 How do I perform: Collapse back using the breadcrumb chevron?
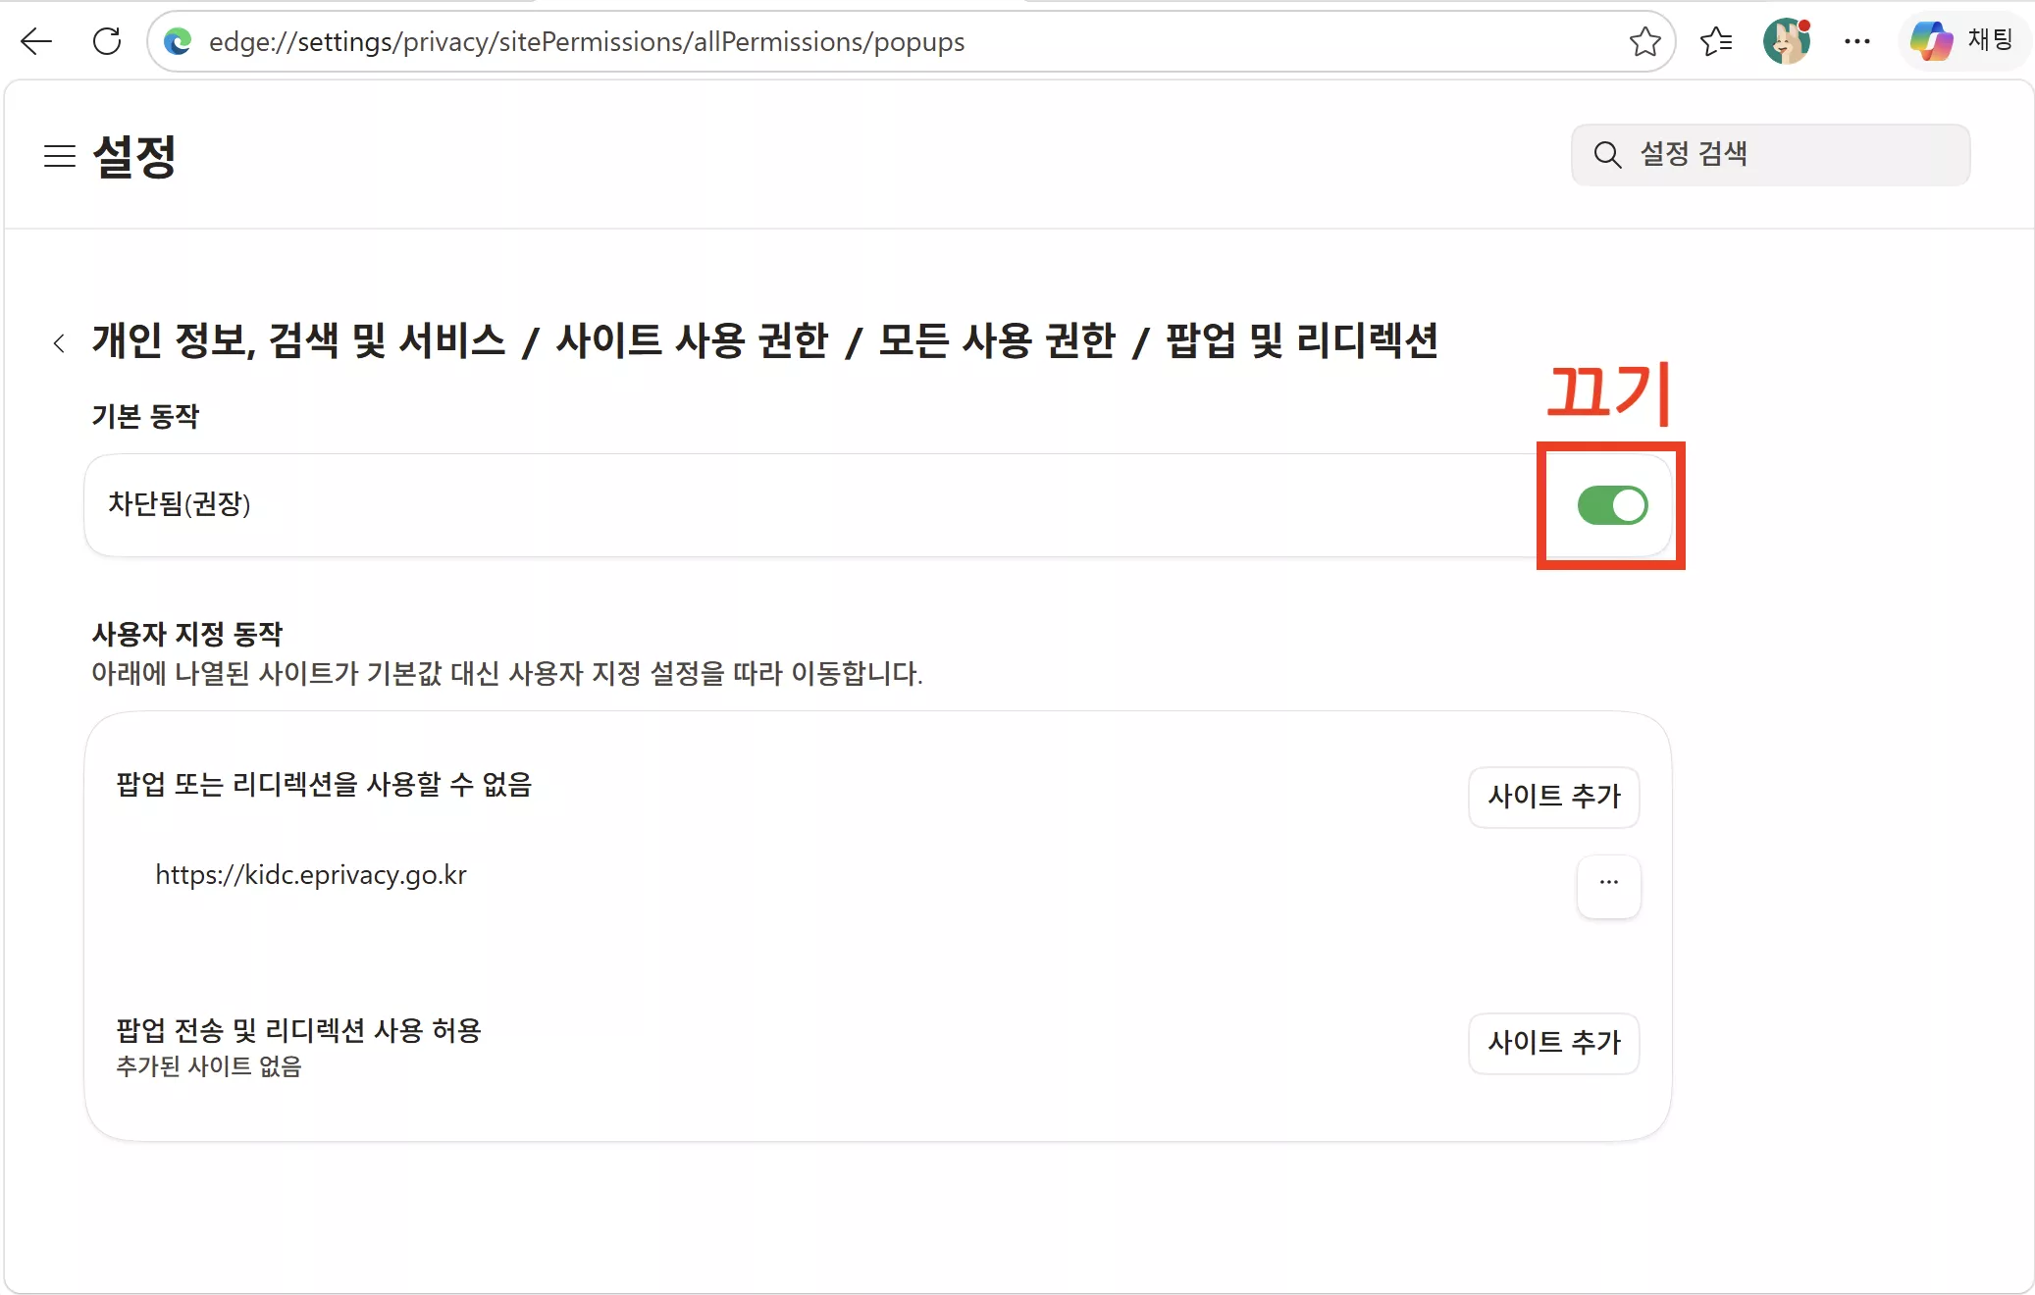coord(59,342)
